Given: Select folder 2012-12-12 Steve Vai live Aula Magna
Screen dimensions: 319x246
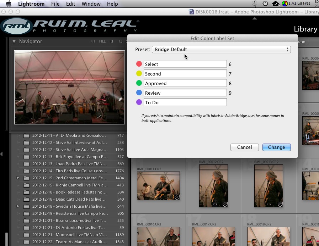Looking at the screenshot, I should (x=69, y=150).
